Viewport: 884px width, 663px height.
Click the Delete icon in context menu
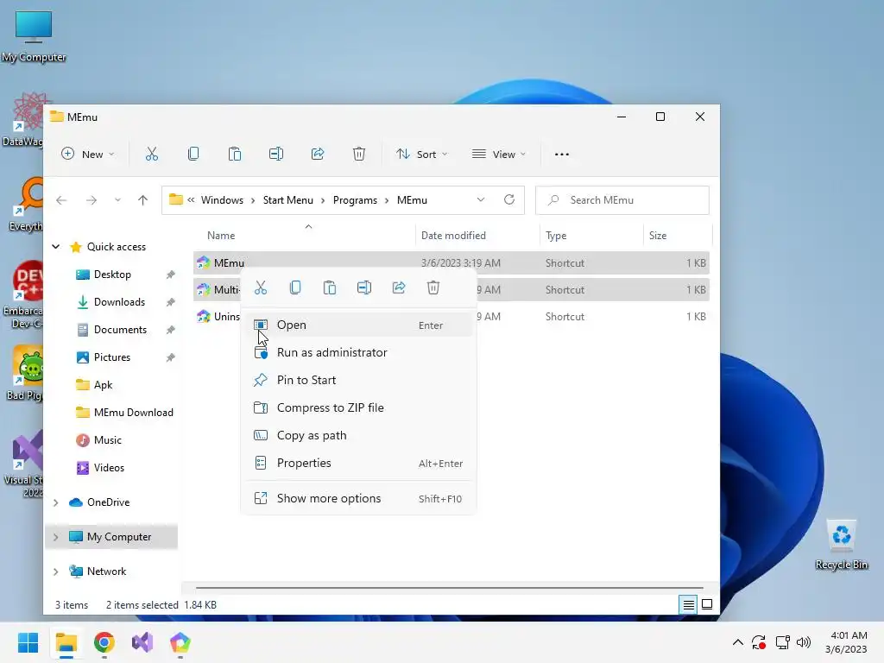pos(433,288)
